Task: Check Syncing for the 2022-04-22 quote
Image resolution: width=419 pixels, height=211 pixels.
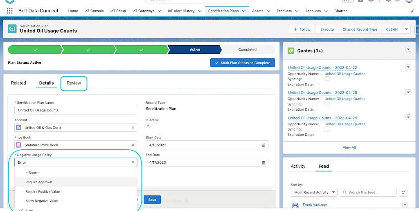Action: 327,79
